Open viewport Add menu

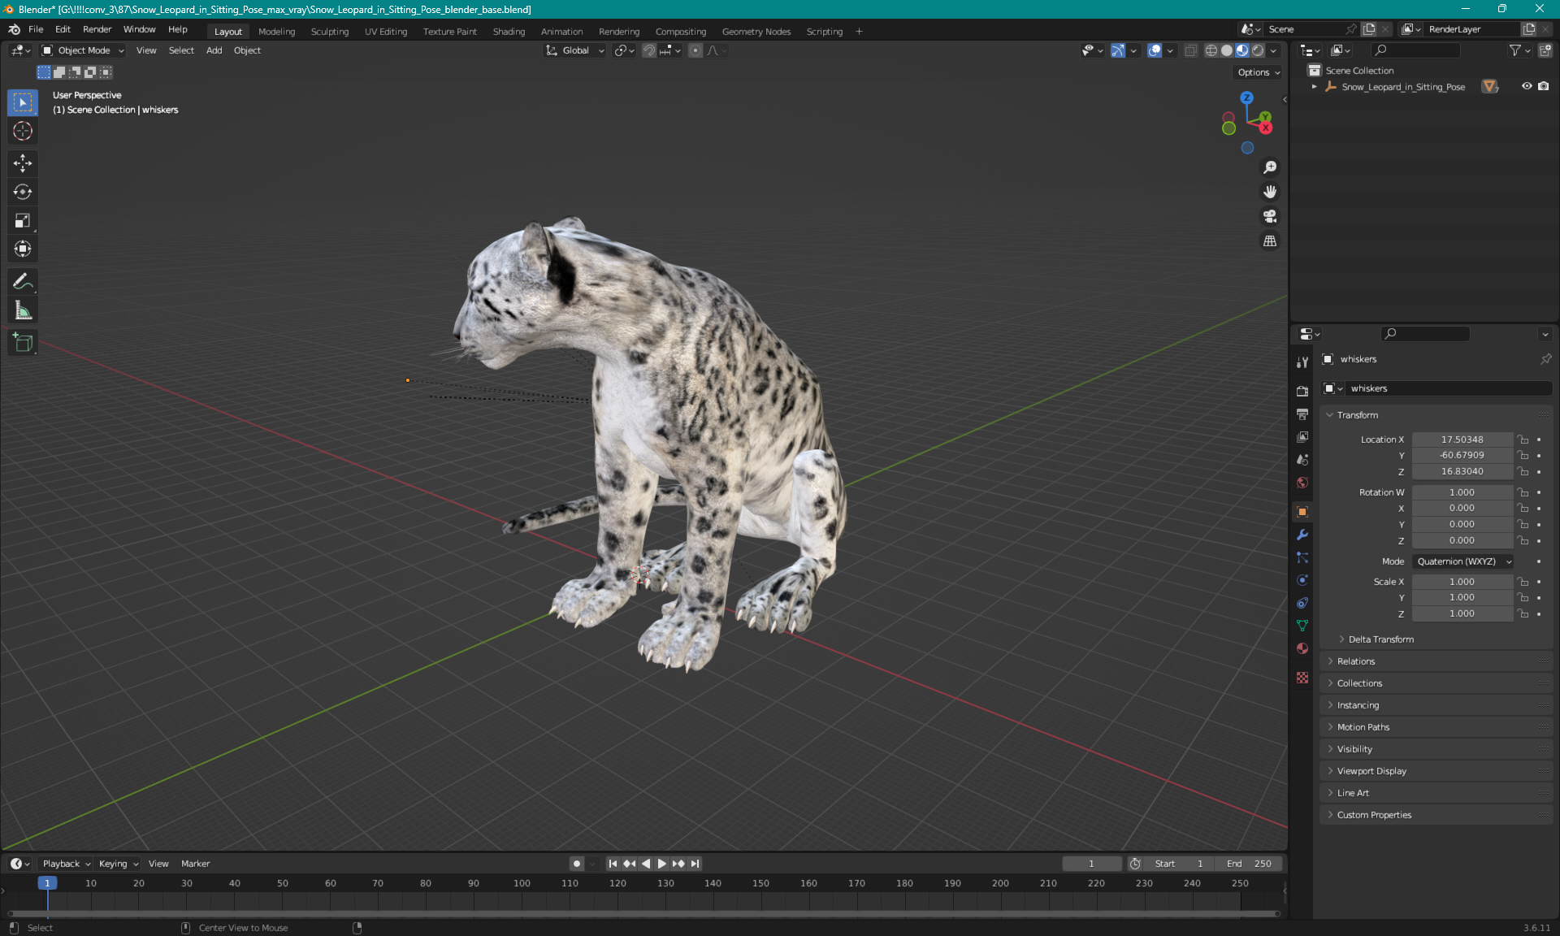click(x=214, y=50)
